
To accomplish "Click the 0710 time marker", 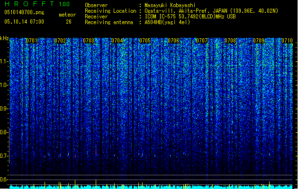I will click(287, 41).
